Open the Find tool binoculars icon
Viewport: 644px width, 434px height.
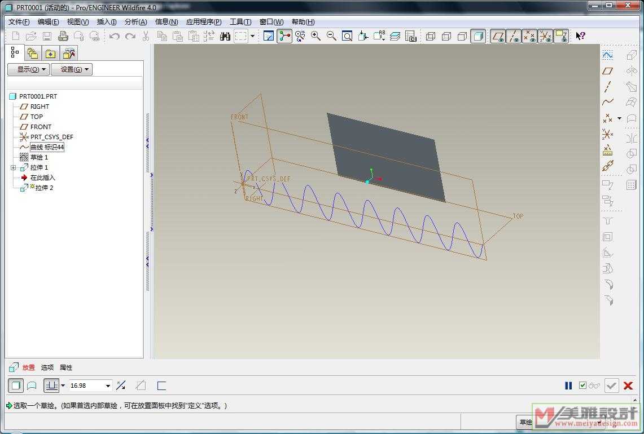click(x=225, y=36)
